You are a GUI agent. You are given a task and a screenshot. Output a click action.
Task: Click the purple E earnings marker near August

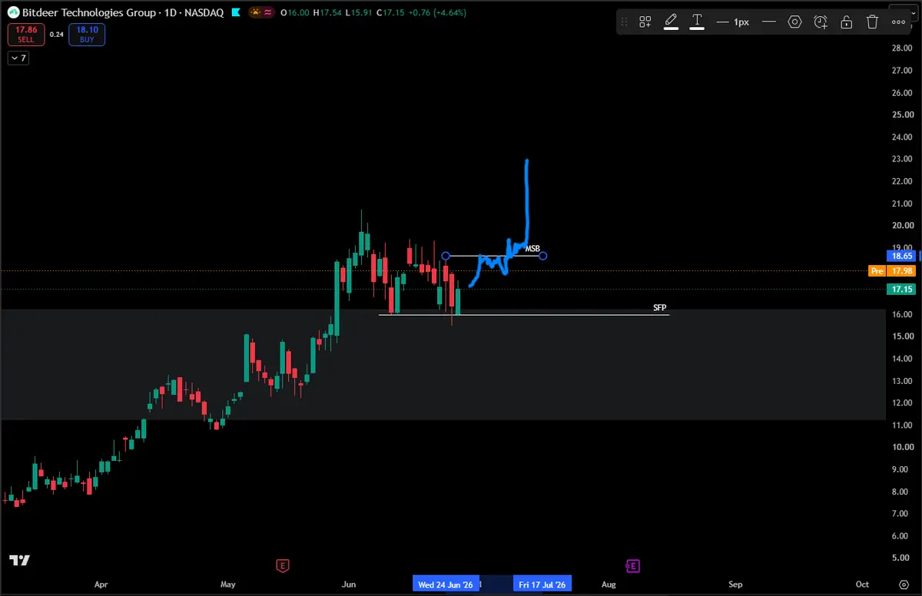pyautogui.click(x=633, y=566)
